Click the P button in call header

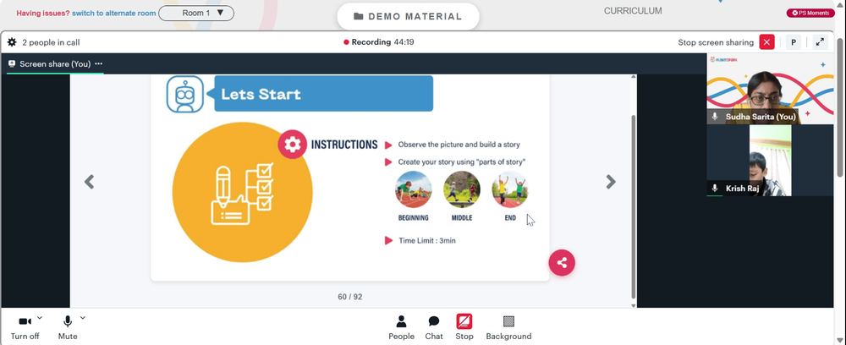tap(794, 42)
